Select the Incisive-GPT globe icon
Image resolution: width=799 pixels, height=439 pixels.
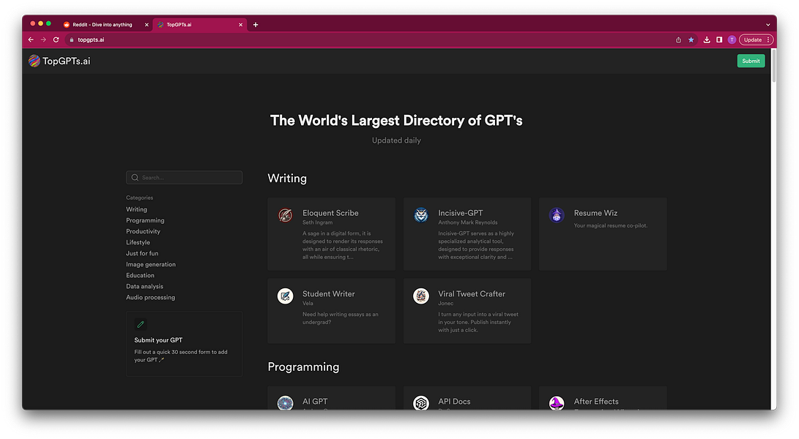pos(421,215)
